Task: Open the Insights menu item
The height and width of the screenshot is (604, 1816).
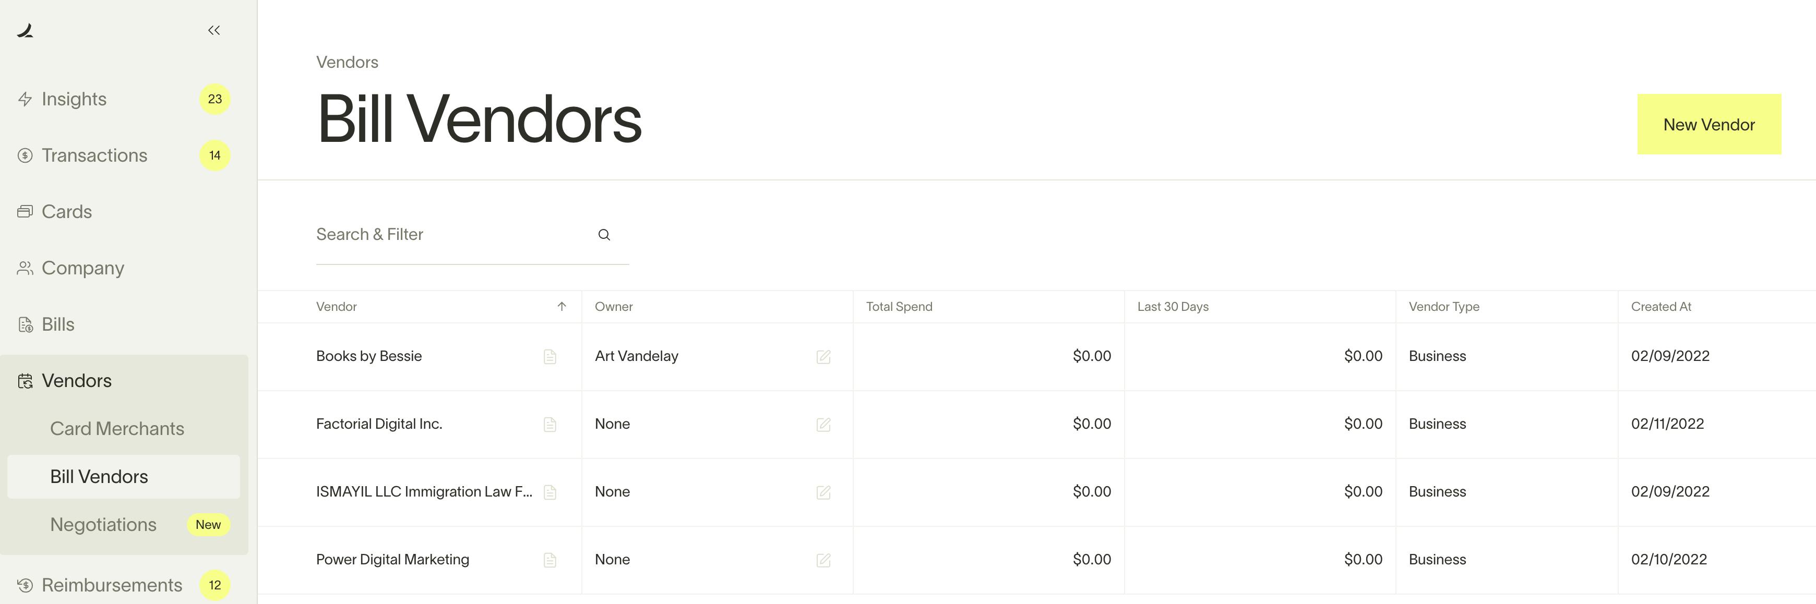Action: 74,100
